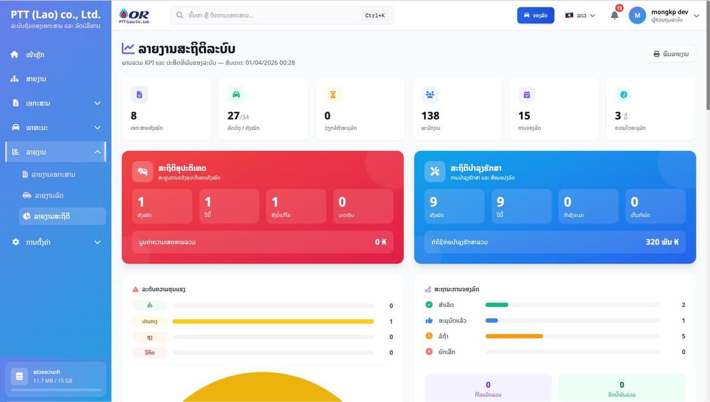710x402 pixels.
Task: Click the hourglass icon on the pending-approval card
Action: (333, 95)
